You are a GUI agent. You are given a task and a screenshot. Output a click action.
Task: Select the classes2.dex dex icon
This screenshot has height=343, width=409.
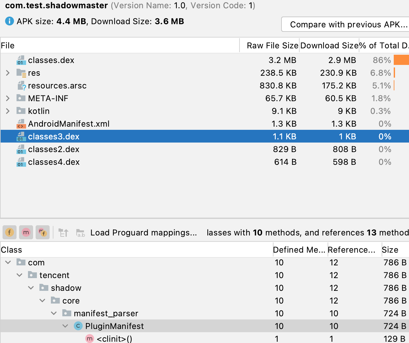pos(20,149)
